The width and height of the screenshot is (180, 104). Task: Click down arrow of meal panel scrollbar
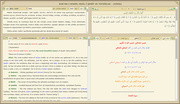88,33
